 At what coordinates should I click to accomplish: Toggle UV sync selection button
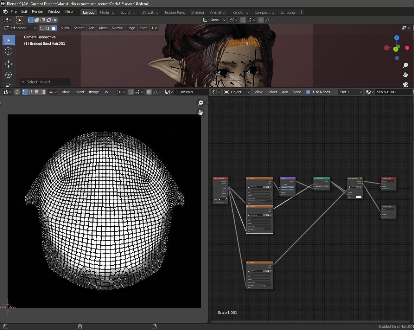point(17,92)
